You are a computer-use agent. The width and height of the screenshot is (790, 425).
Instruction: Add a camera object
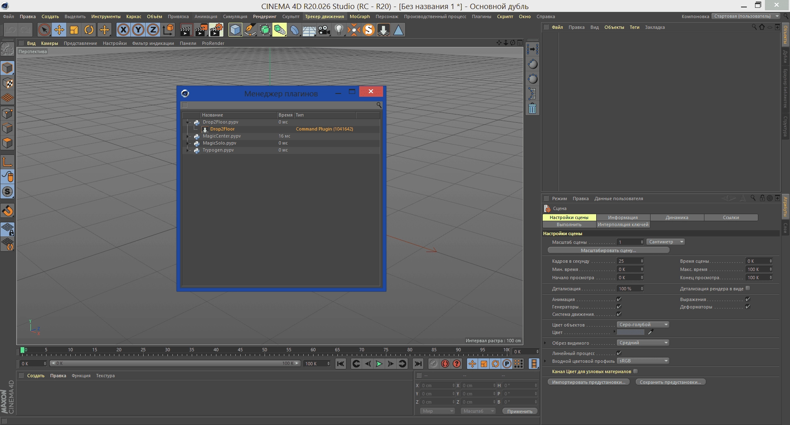pos(324,30)
